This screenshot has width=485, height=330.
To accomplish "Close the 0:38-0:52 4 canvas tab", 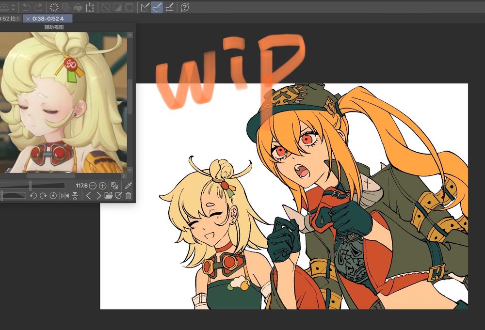I will [x=28, y=19].
